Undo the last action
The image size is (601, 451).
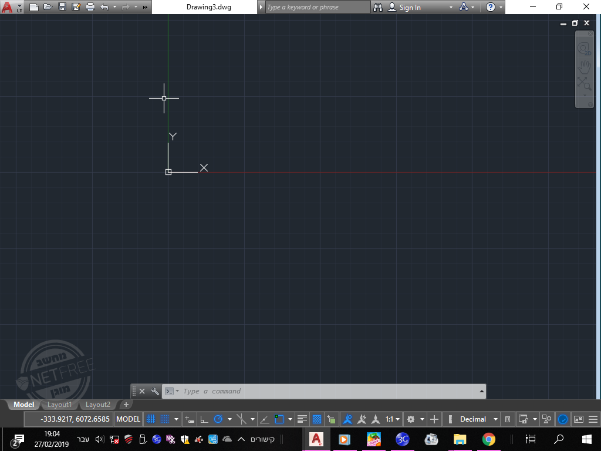click(104, 7)
